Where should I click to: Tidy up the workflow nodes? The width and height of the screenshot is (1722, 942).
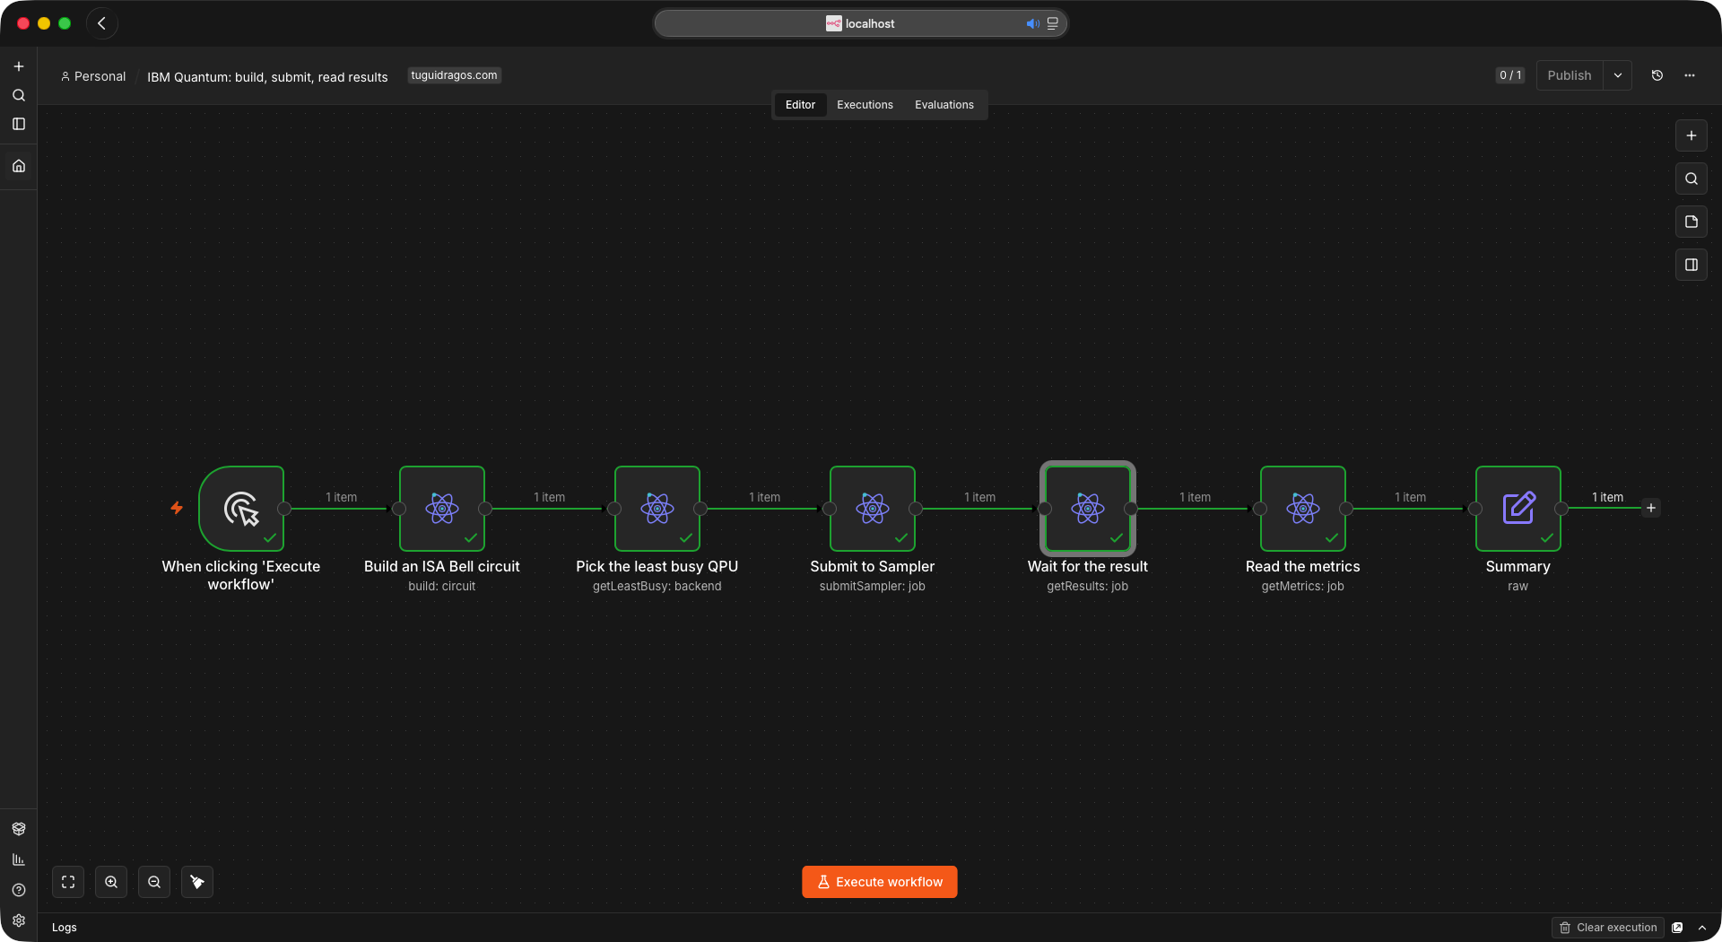tap(197, 882)
